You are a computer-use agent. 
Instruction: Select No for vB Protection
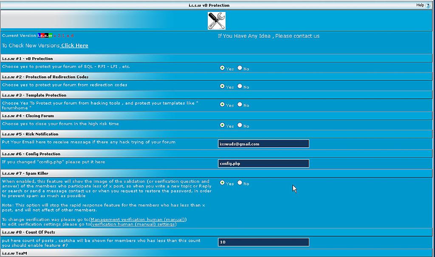coord(240,68)
